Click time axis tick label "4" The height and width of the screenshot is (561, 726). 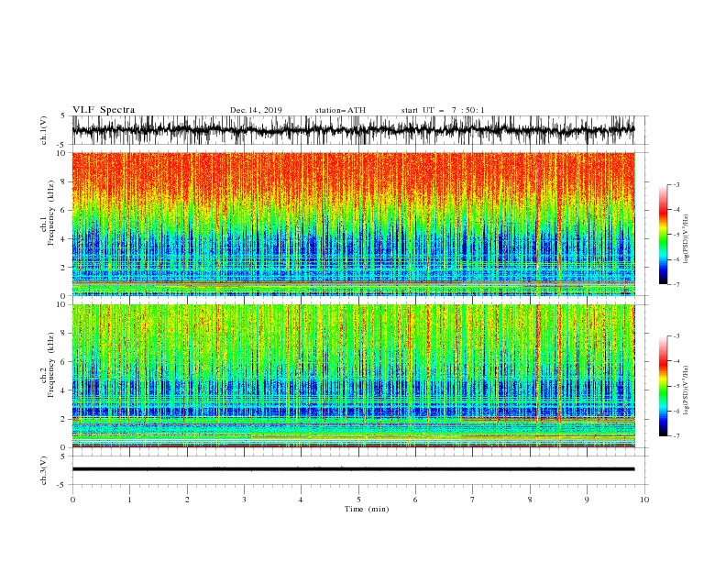coord(301,500)
